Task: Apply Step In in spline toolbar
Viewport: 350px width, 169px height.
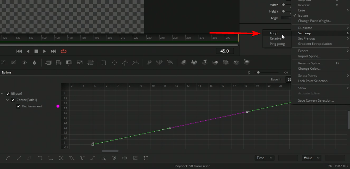Action: point(40,158)
